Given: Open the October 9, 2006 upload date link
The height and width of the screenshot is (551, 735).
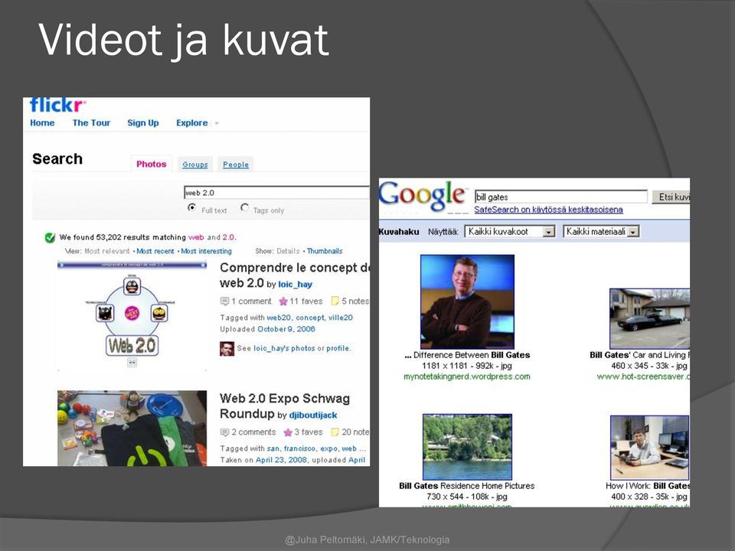Looking at the screenshot, I should pyautogui.click(x=286, y=329).
